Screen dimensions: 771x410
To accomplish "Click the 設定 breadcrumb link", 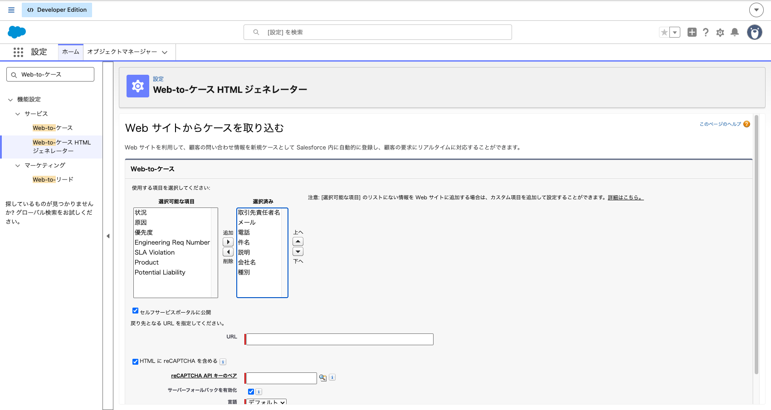I will click(158, 79).
